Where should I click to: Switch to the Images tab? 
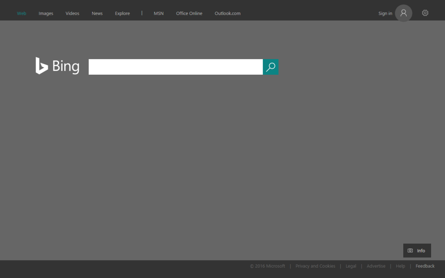46,13
